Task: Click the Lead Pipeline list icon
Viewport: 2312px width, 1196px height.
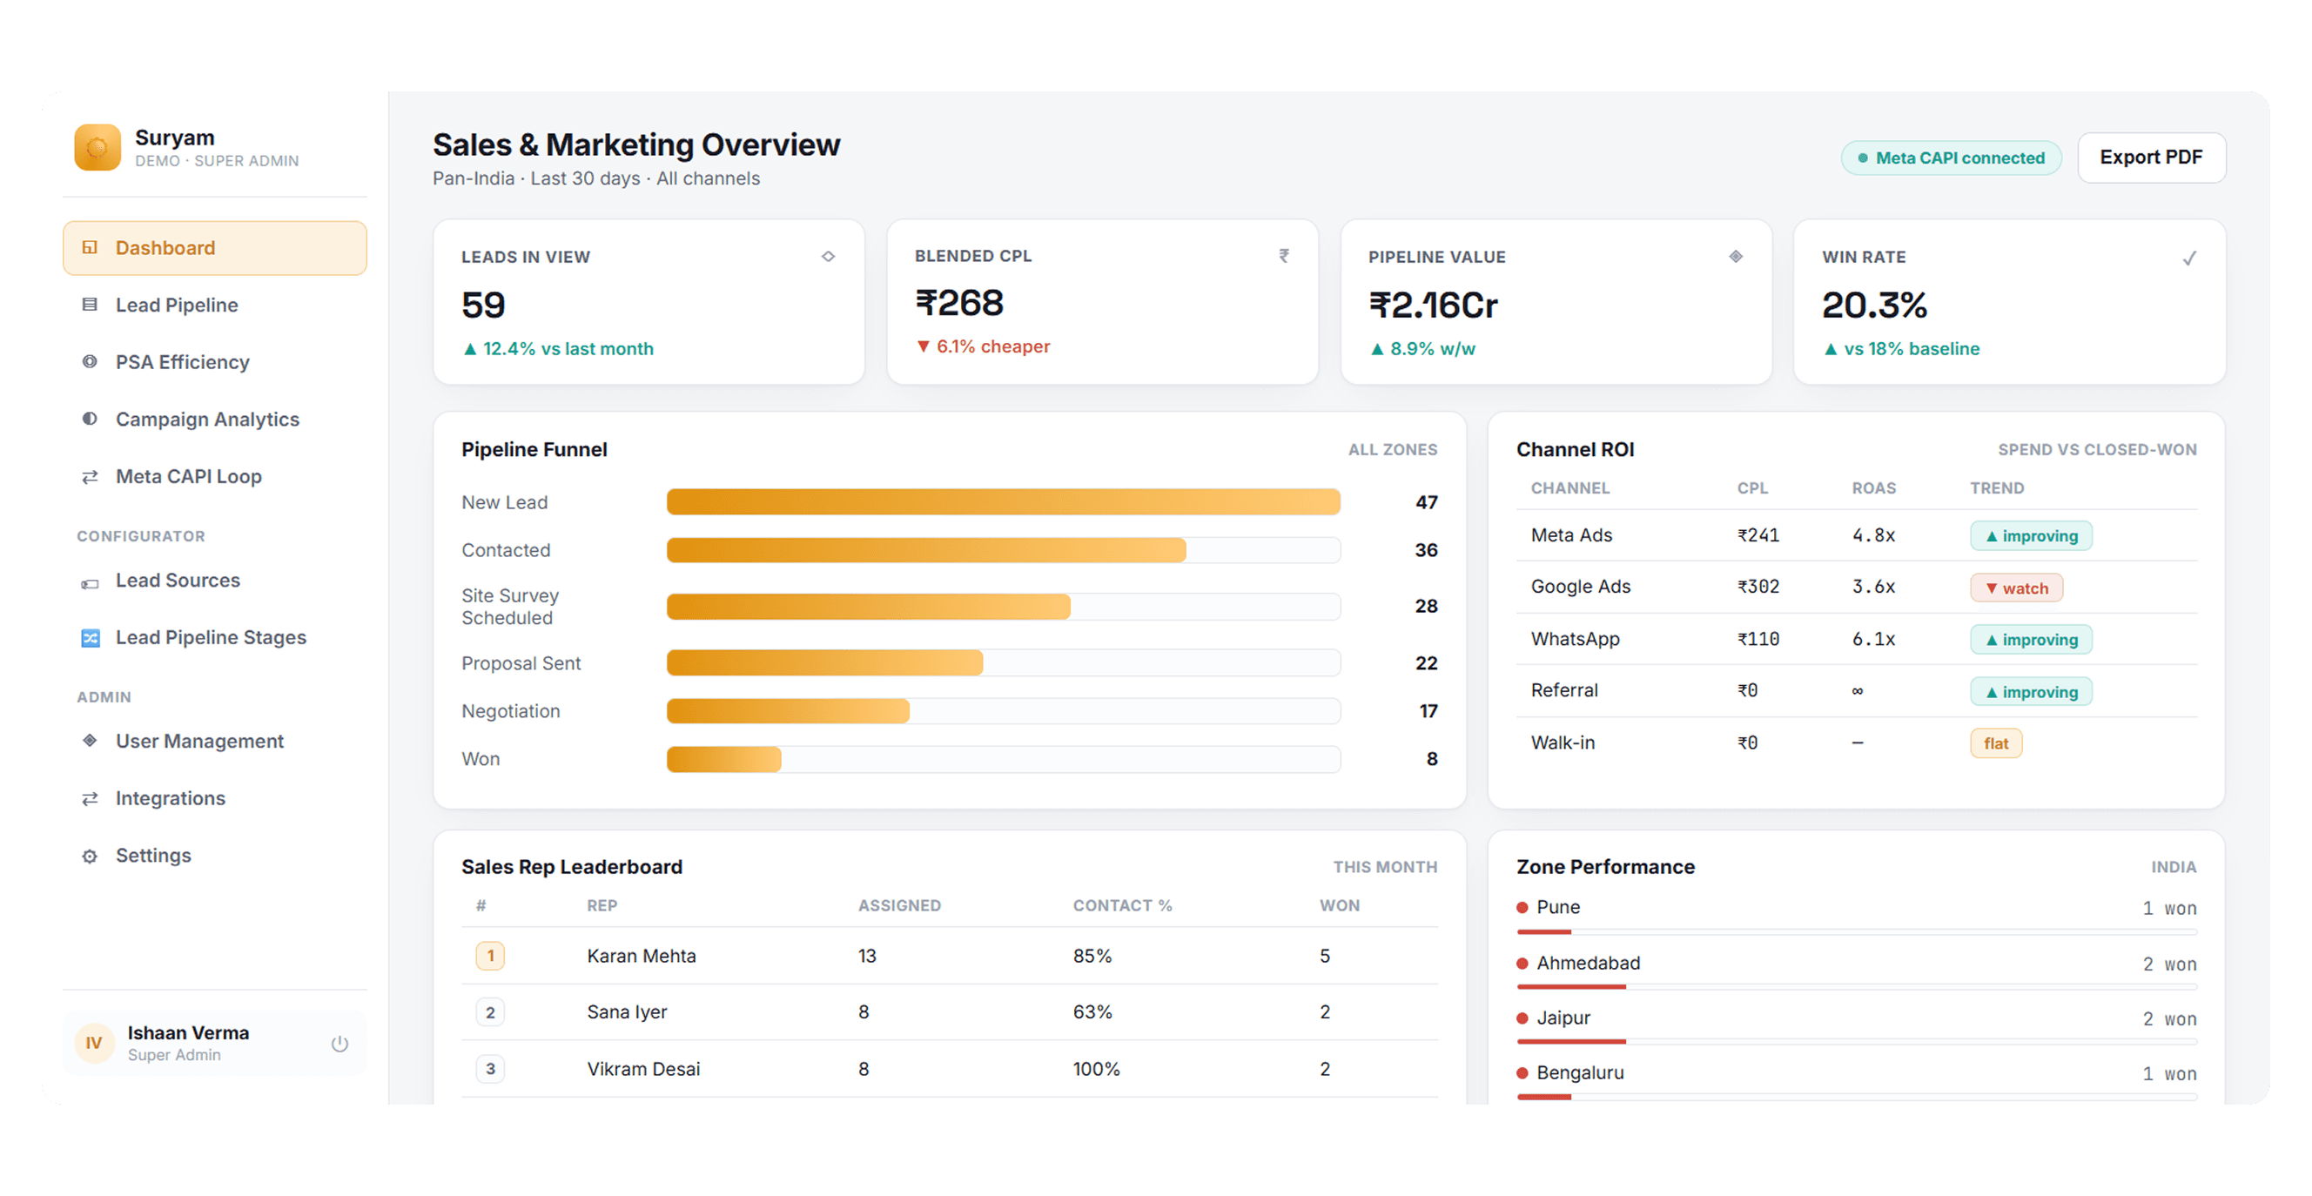Action: pos(90,305)
